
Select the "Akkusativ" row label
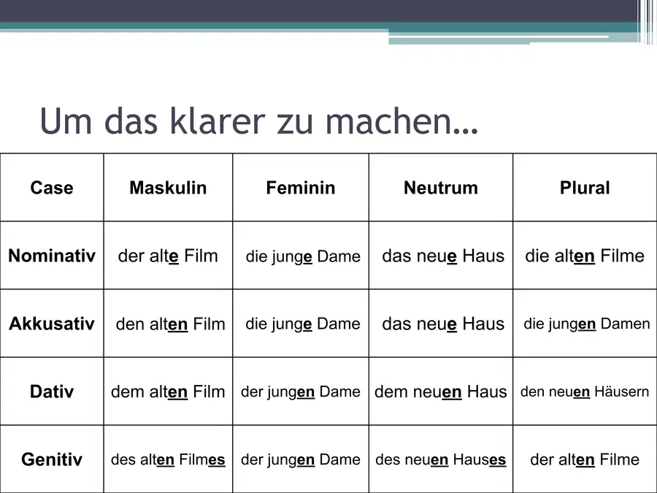pos(52,324)
